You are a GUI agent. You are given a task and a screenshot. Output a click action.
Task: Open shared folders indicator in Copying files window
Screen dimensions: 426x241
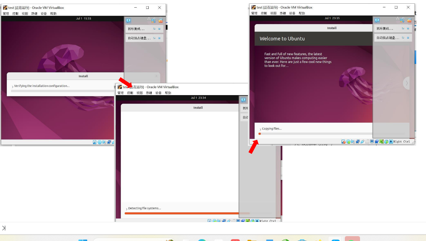click(x=367, y=142)
